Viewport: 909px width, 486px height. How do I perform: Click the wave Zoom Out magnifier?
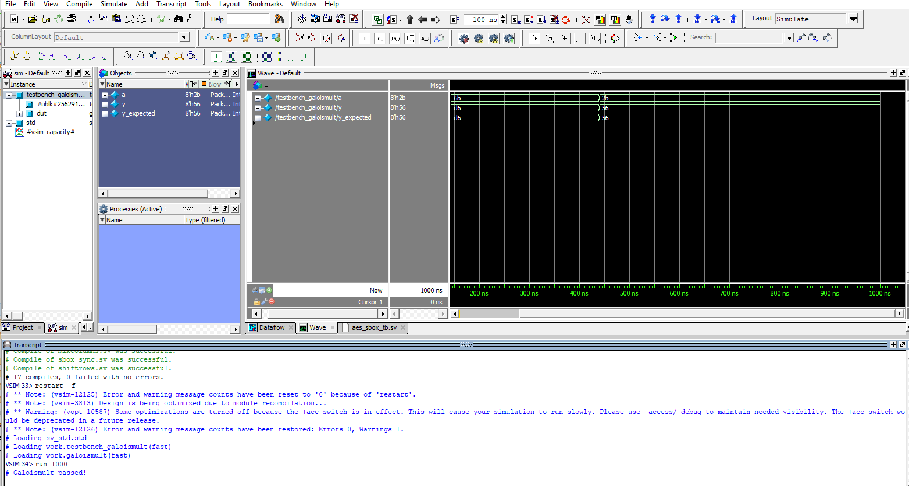[x=141, y=56]
